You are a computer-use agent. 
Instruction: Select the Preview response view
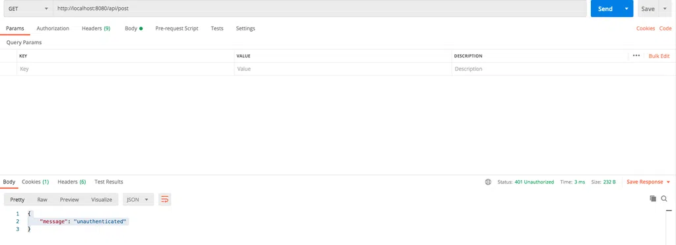(69, 199)
